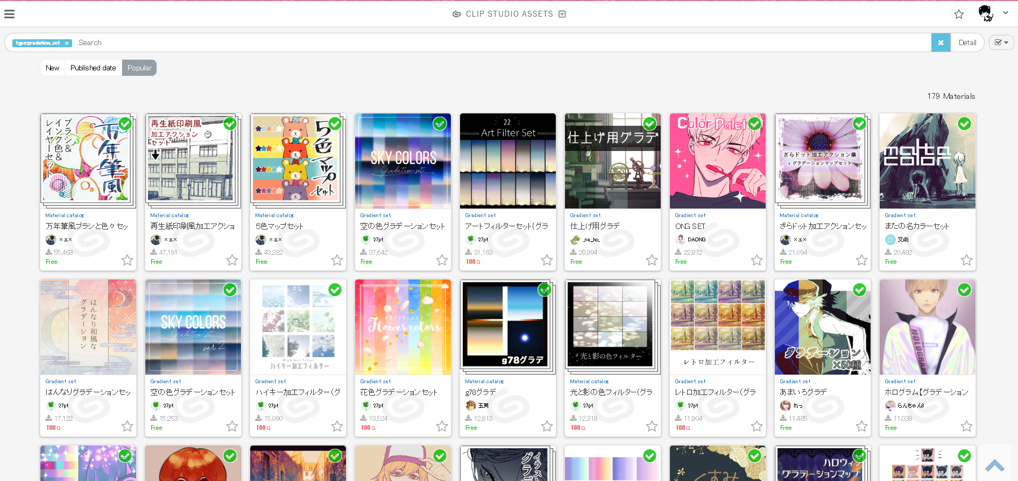Toggle green checkmark on 万年筆風 thumbnail
This screenshot has width=1018, height=481.
(125, 124)
